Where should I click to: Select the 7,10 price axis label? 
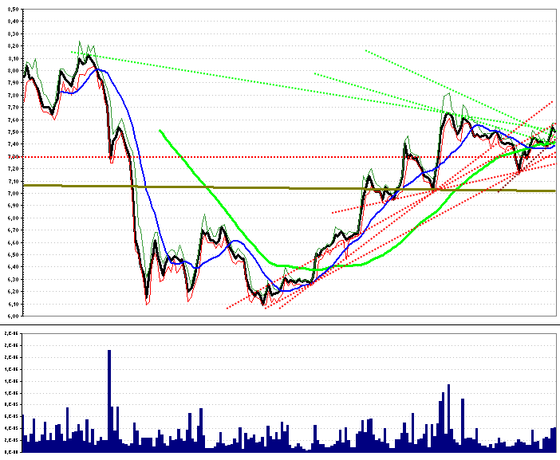[x=13, y=181]
